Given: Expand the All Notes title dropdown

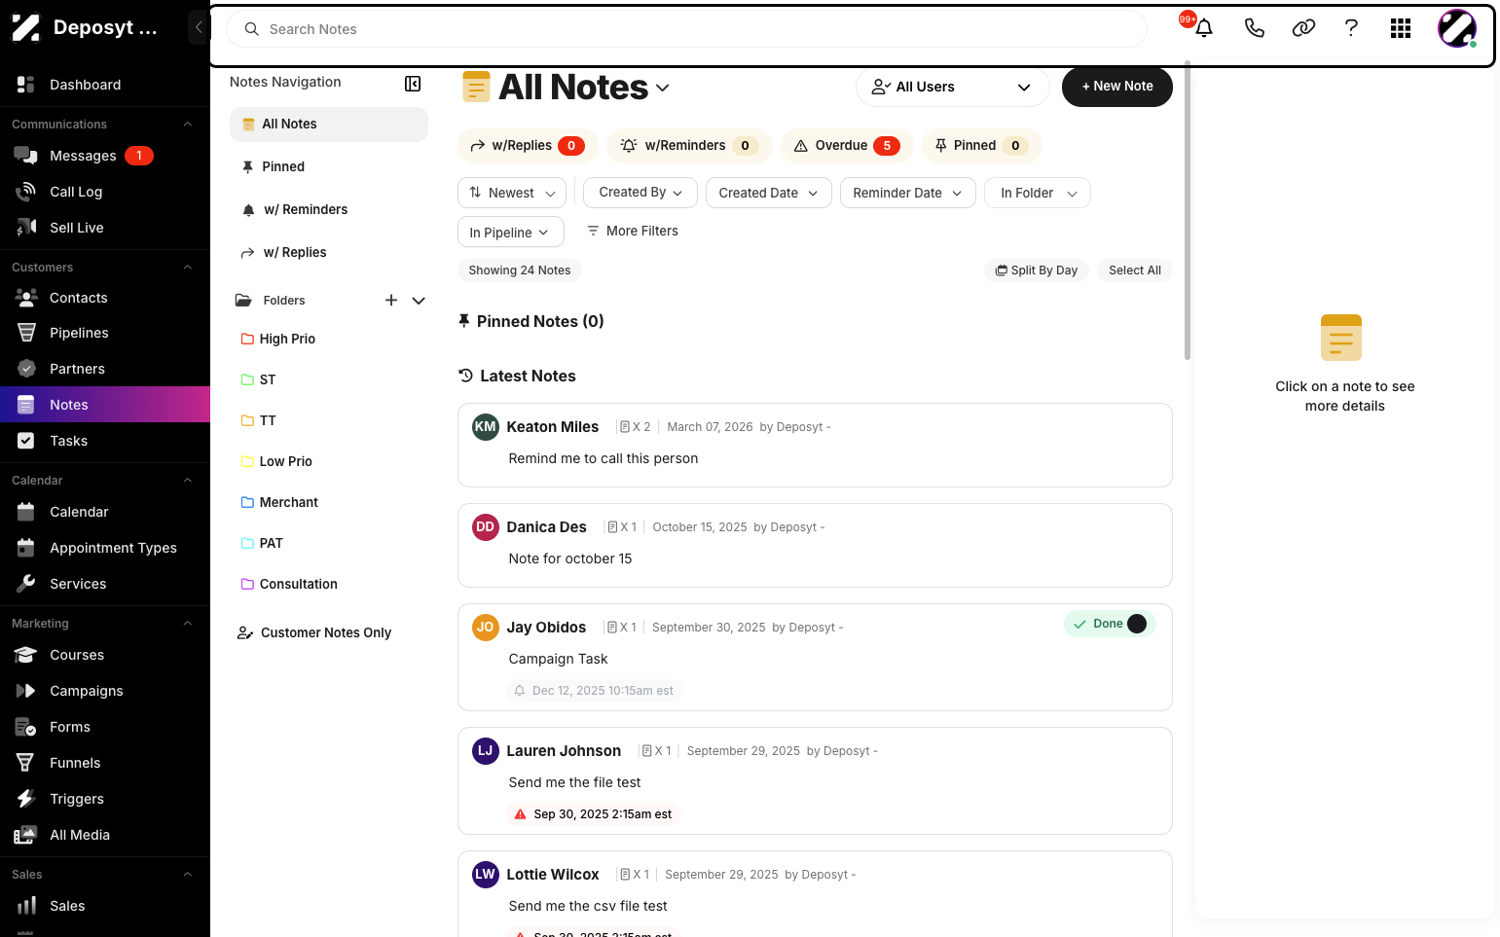Looking at the screenshot, I should tap(663, 88).
